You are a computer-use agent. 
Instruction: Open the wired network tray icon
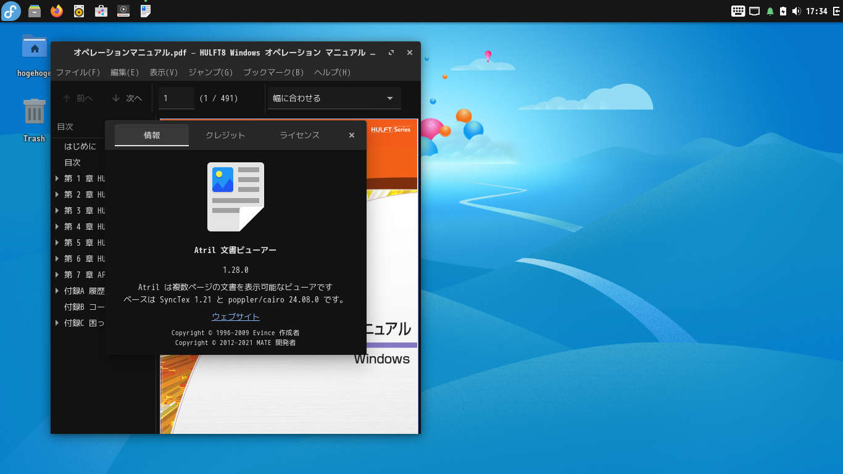pos(754,11)
